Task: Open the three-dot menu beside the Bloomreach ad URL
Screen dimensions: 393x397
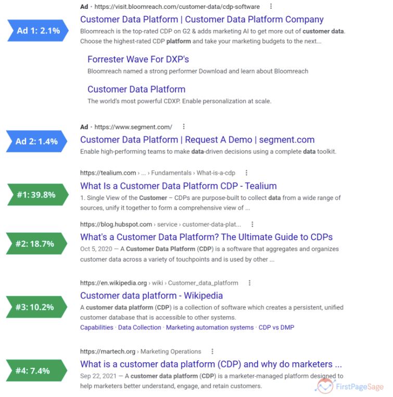Action: click(271, 7)
